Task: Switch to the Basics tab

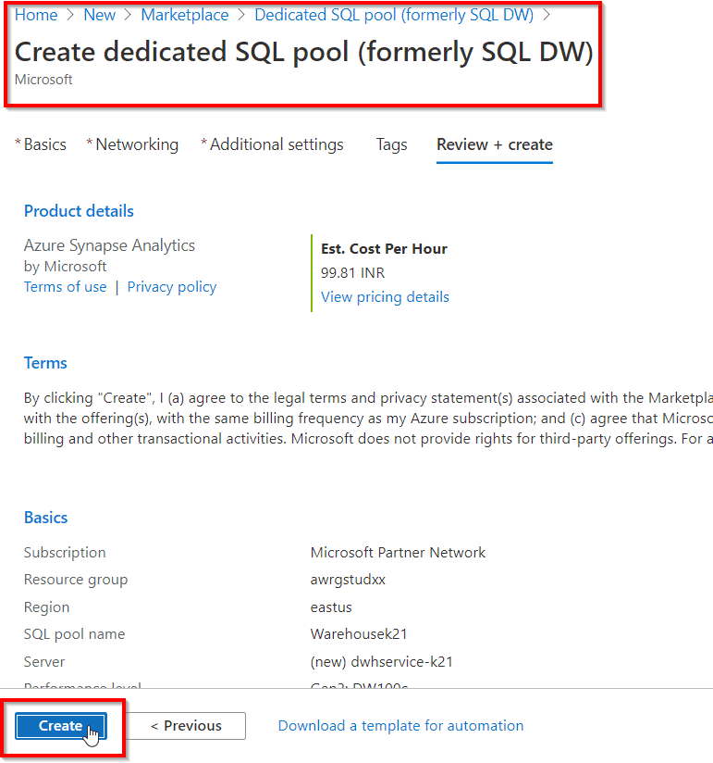Action: point(44,144)
